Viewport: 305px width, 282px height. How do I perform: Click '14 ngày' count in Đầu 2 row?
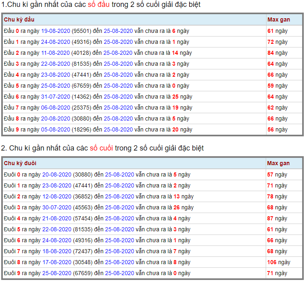[x=182, y=53]
